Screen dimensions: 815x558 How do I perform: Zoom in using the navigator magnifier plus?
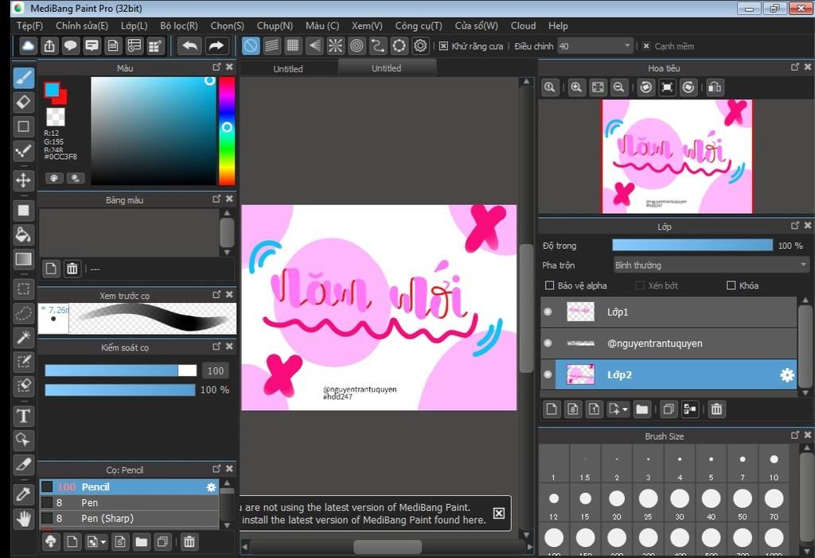[x=576, y=87]
